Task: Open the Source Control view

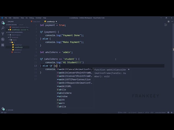Action: pyautogui.click(x=3, y=34)
